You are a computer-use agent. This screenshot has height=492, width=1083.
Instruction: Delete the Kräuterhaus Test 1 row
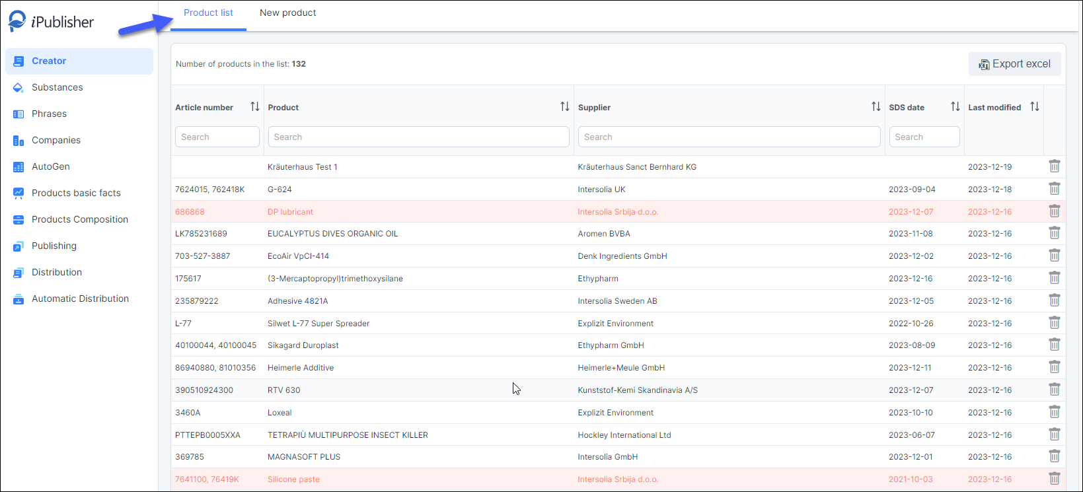[1054, 166]
